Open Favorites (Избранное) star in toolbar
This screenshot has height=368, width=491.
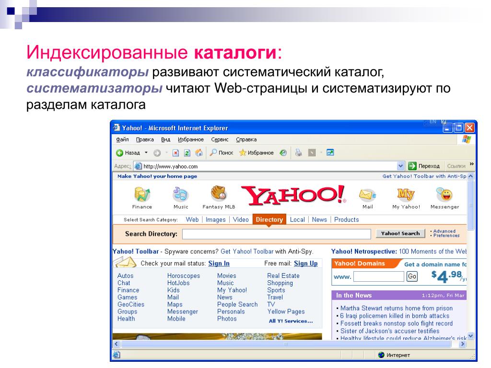(242, 152)
